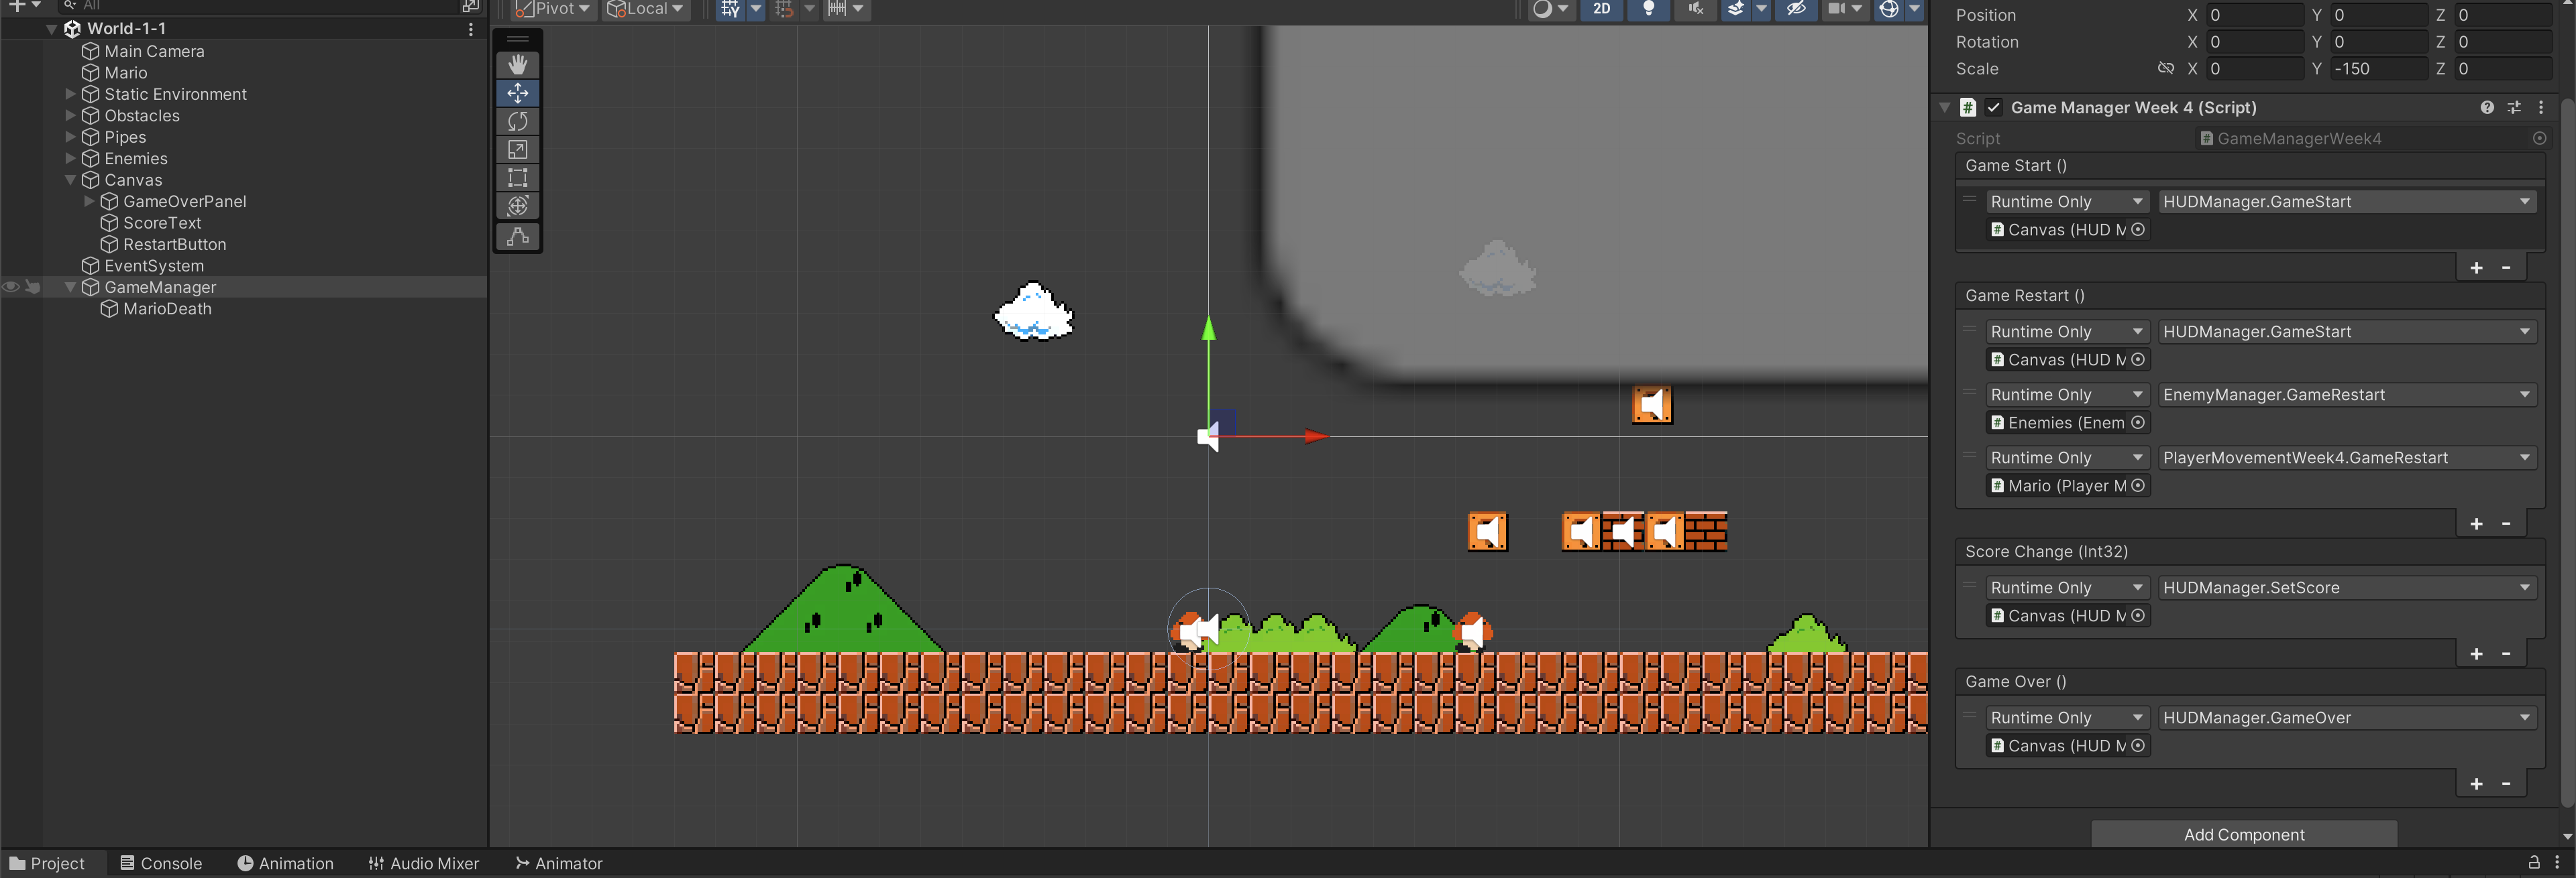
Task: Open the Pivot mode dropdown
Action: pyautogui.click(x=554, y=9)
